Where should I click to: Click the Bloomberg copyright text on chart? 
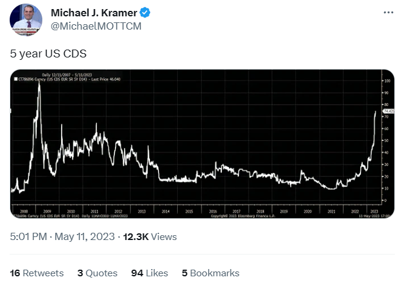(243, 216)
